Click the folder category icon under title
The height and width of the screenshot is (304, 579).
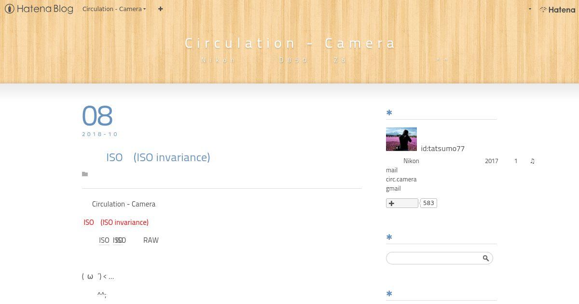[85, 174]
